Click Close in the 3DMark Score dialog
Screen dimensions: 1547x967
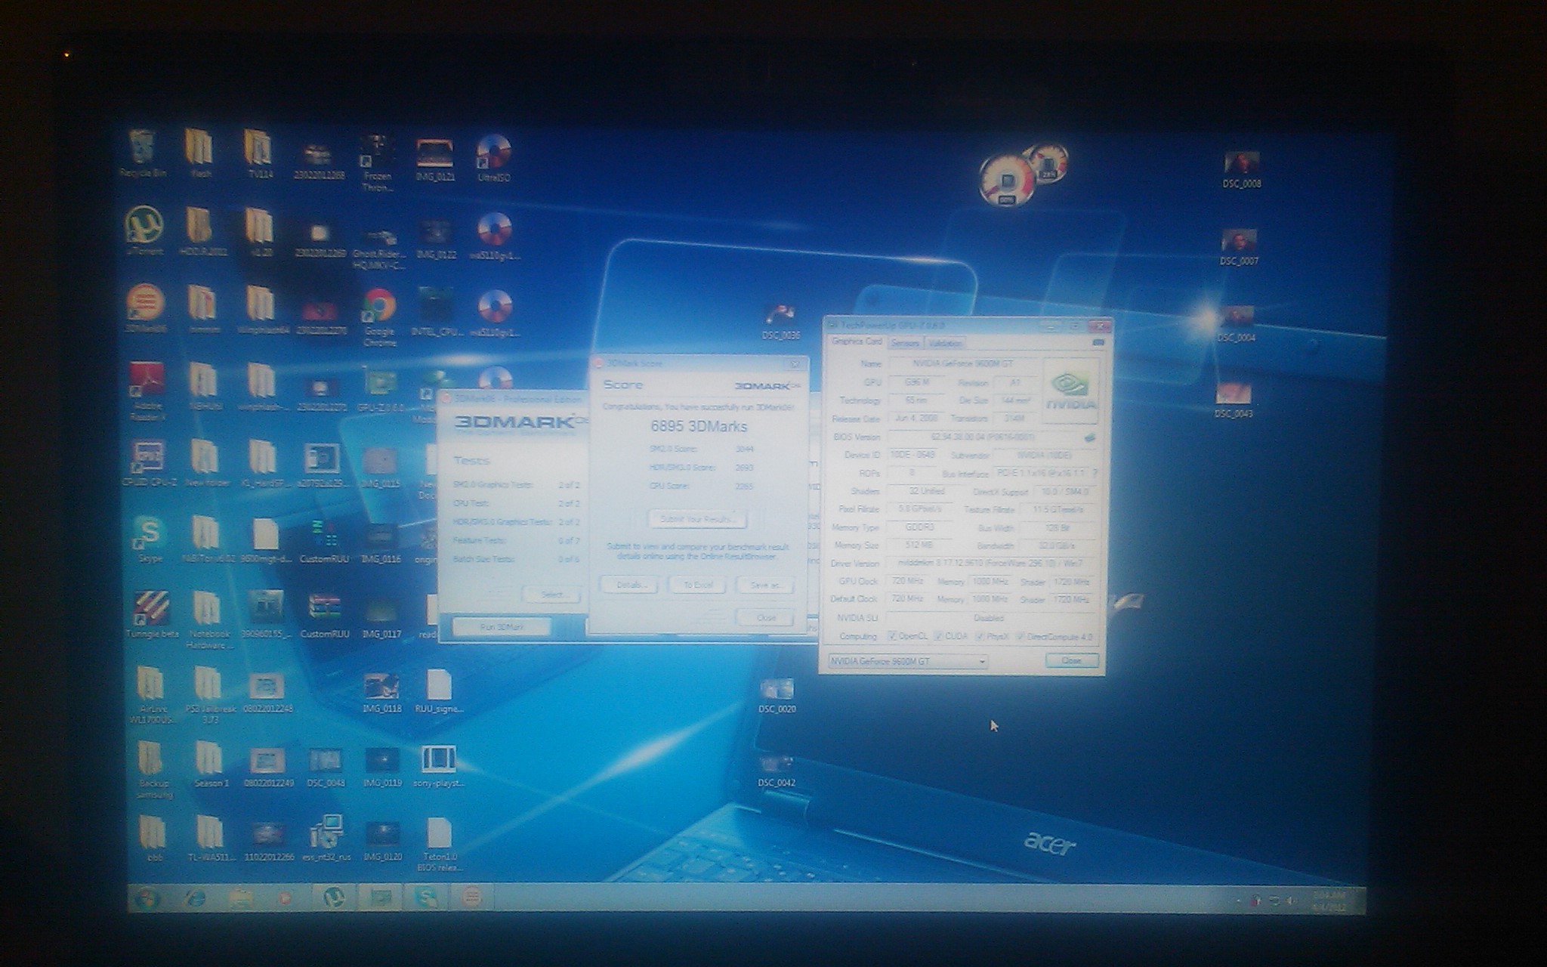click(766, 617)
